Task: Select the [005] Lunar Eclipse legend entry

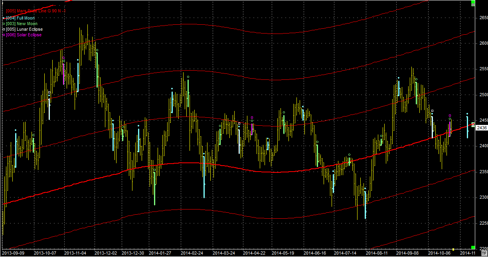Action: (24, 29)
